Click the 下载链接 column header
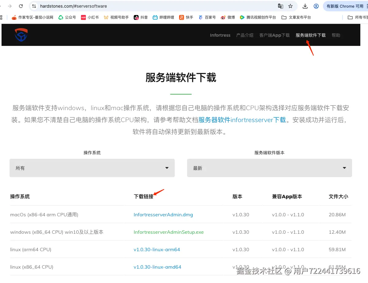This screenshot has width=368, height=283. tap(144, 196)
